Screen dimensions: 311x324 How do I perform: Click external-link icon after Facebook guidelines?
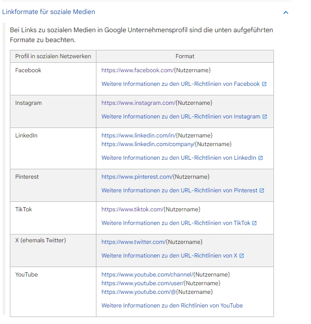tap(264, 84)
